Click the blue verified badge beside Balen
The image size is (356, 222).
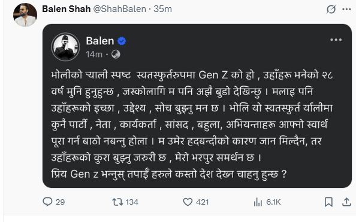click(x=122, y=41)
